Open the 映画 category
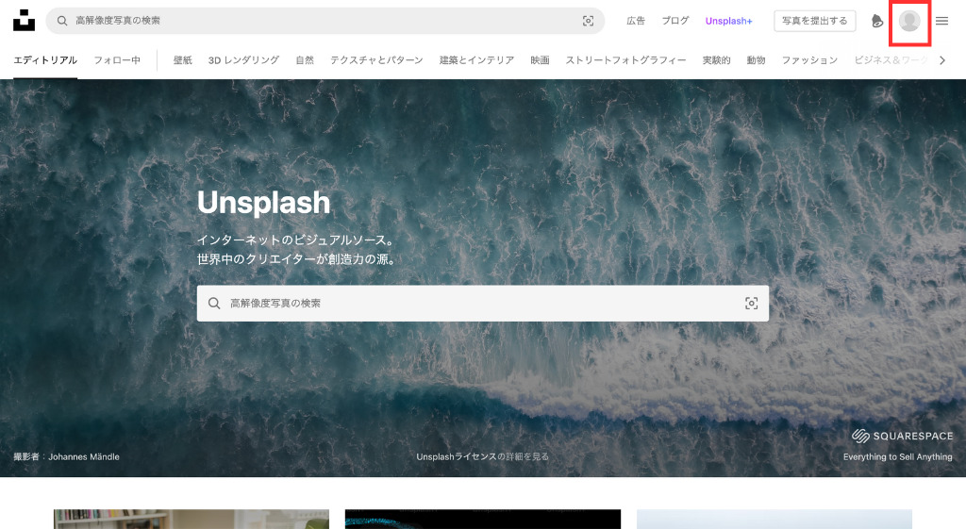This screenshot has width=966, height=529. pyautogui.click(x=540, y=60)
